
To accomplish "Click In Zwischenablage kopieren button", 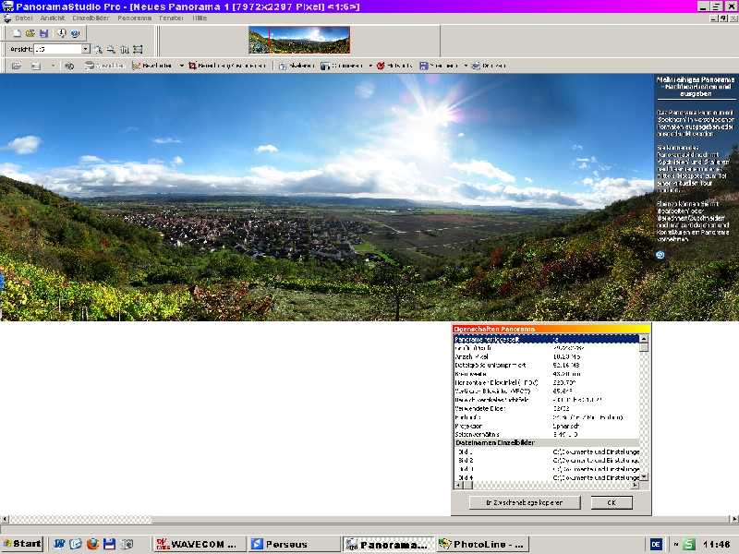I will point(524,502).
